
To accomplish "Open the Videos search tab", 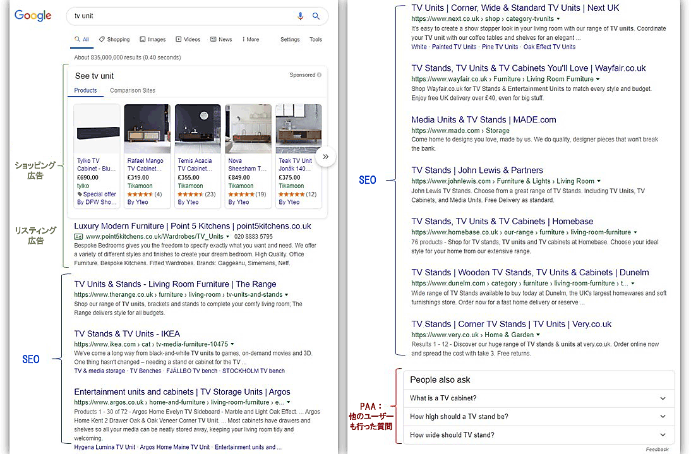I will click(188, 39).
